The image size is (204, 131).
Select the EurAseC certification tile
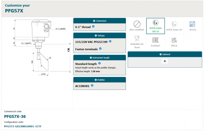155,41
